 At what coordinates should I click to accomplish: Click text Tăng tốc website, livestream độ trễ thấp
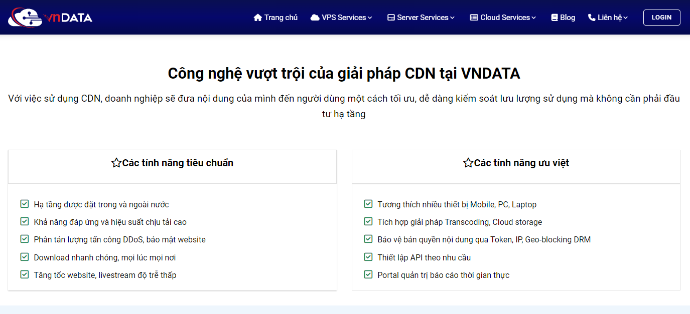[105, 275]
